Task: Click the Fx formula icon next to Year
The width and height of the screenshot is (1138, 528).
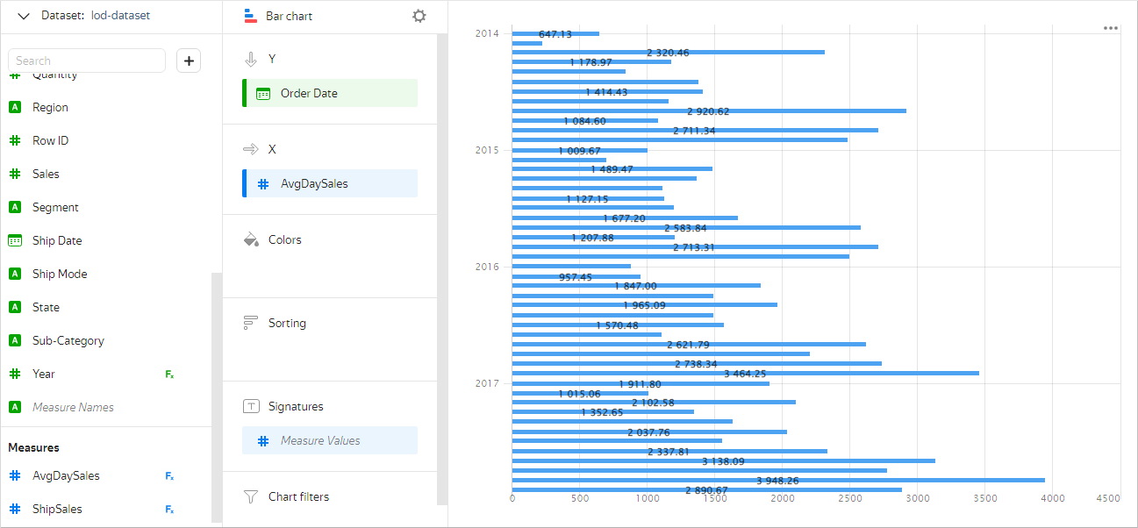Action: (x=169, y=375)
